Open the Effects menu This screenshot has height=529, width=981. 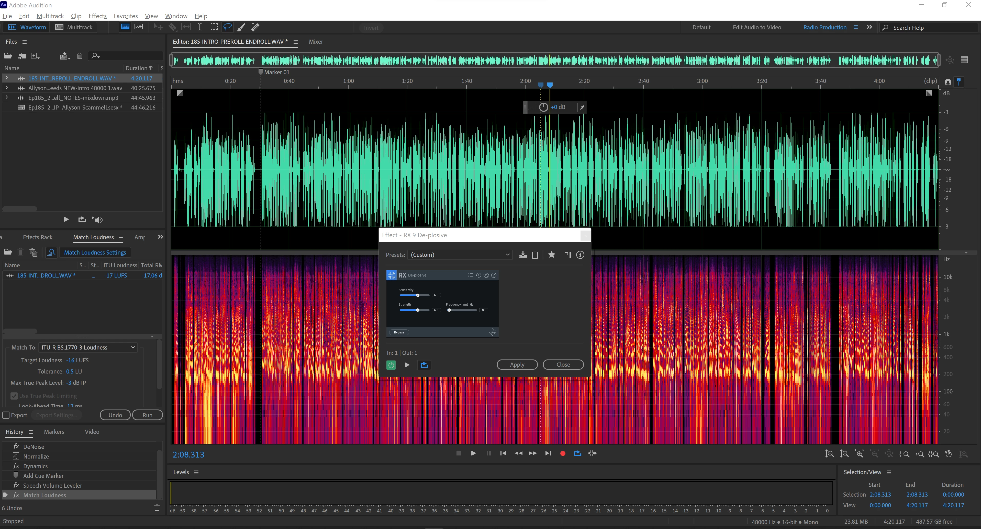coord(97,16)
